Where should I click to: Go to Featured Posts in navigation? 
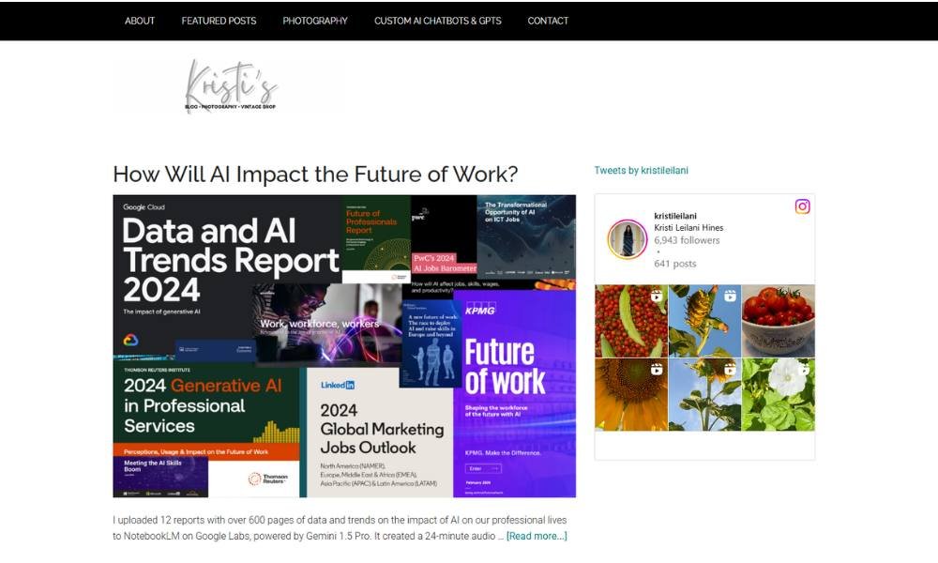[x=219, y=21]
